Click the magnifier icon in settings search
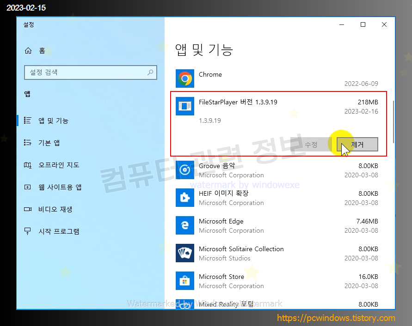412x326 pixels. [x=150, y=72]
